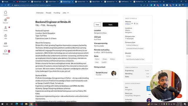Click the browser address bar URL
The height and width of the screenshot is (106, 188).
32,5
